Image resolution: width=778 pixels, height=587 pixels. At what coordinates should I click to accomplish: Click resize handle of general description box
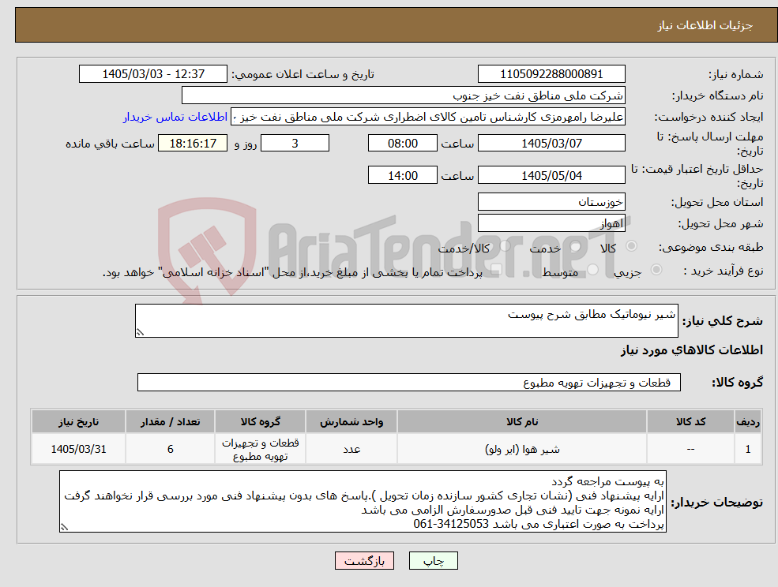point(140,333)
